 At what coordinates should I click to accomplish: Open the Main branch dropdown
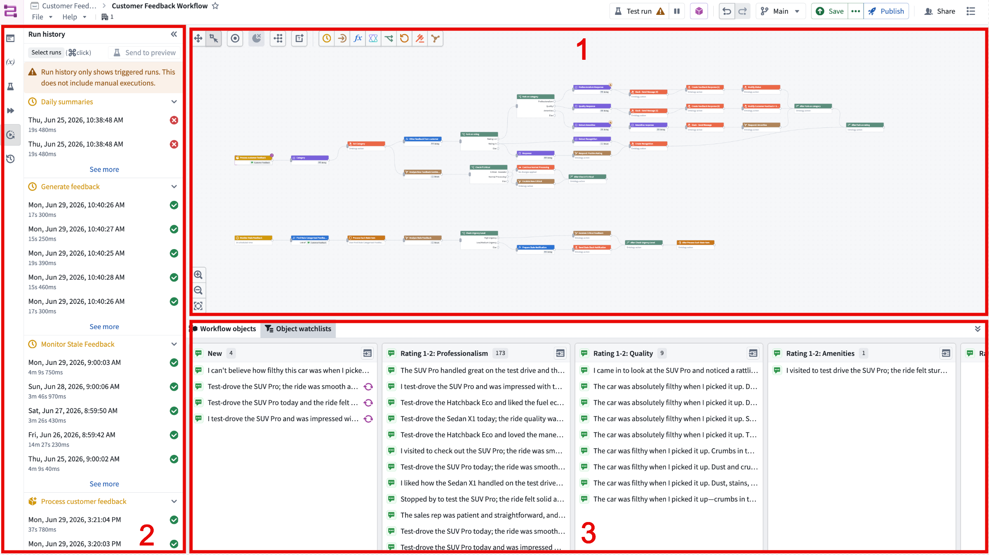[780, 11]
